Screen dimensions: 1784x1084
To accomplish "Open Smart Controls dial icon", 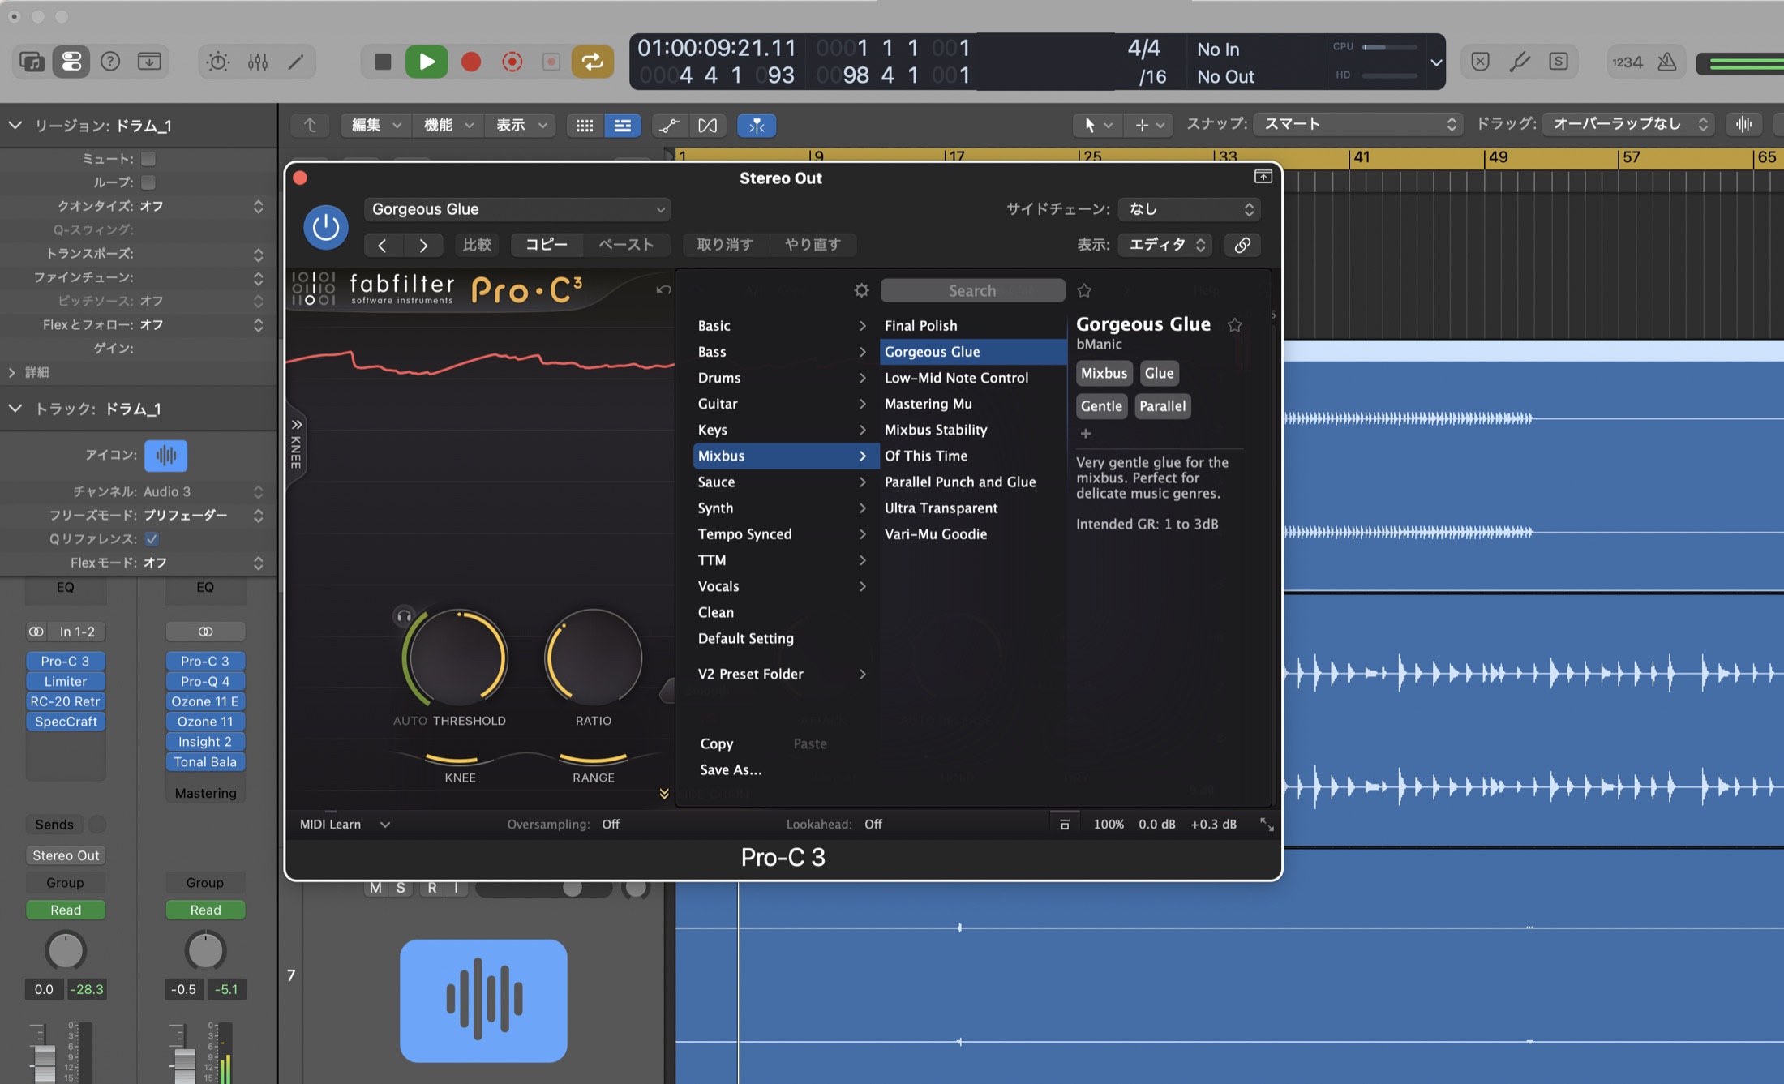I will [217, 62].
